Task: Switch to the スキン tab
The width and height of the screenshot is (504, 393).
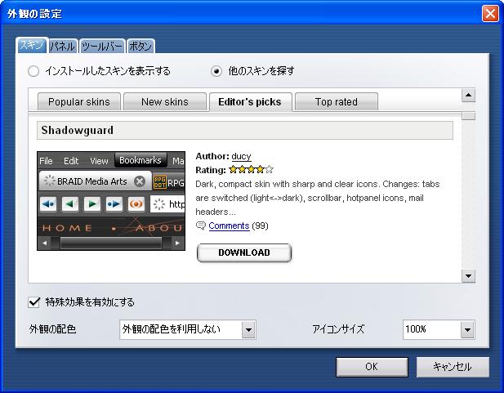Action: (32, 45)
